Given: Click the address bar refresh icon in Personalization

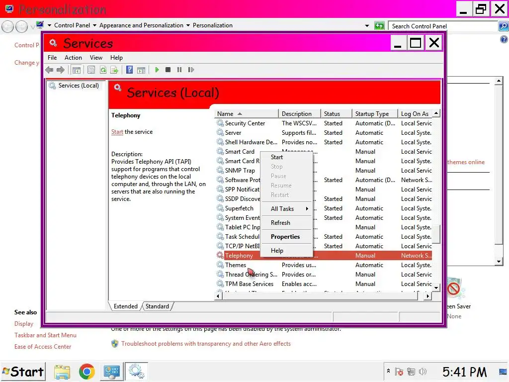Looking at the screenshot, I should coord(379,26).
